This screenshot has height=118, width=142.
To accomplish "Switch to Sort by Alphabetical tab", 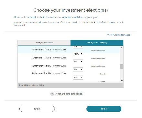I will [x=44, y=43].
